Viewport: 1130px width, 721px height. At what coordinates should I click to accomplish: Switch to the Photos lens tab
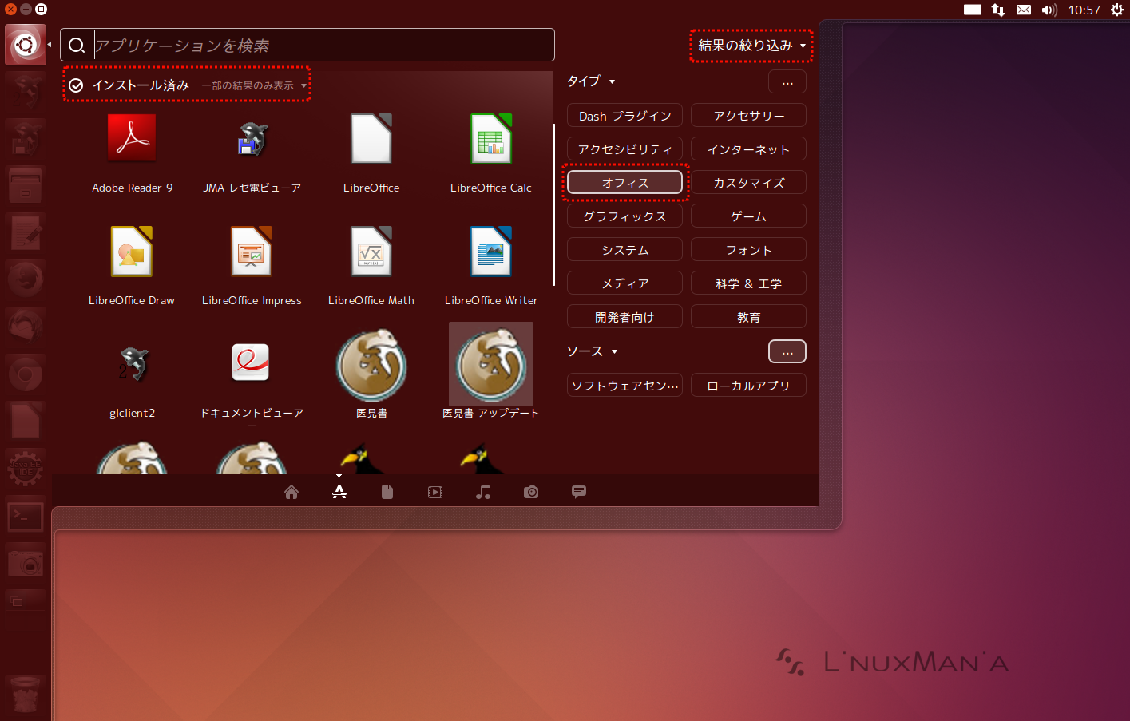pos(531,492)
